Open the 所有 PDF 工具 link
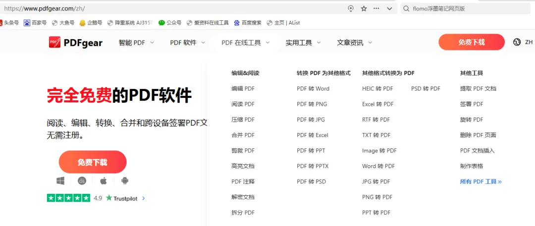 [481, 181]
